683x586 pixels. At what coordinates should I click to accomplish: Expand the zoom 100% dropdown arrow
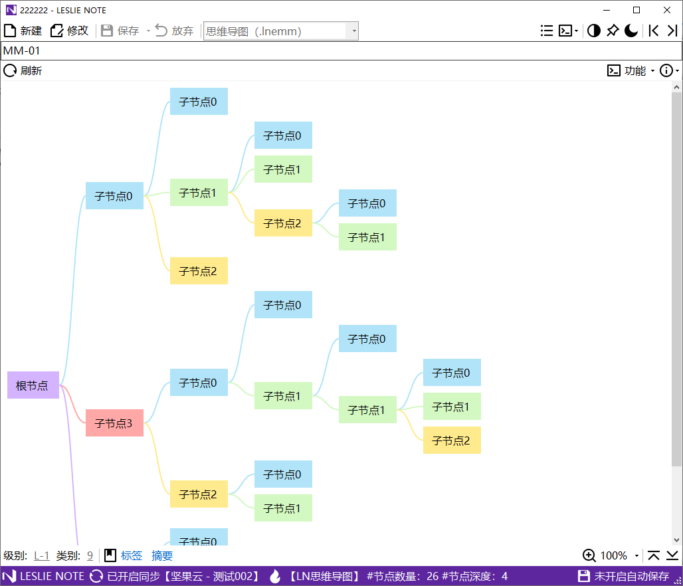pos(637,556)
